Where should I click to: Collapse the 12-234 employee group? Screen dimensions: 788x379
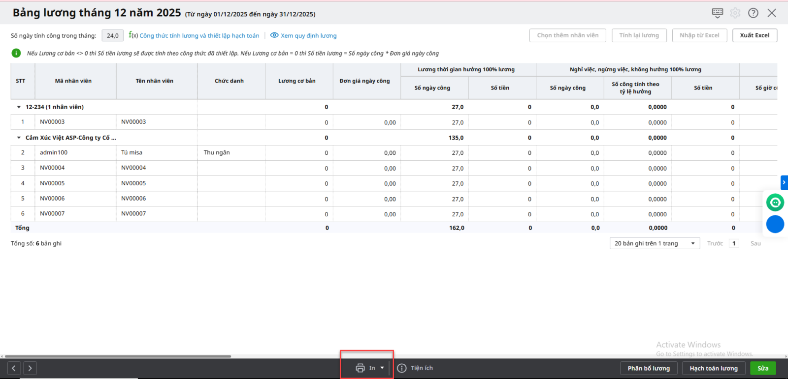tap(19, 107)
